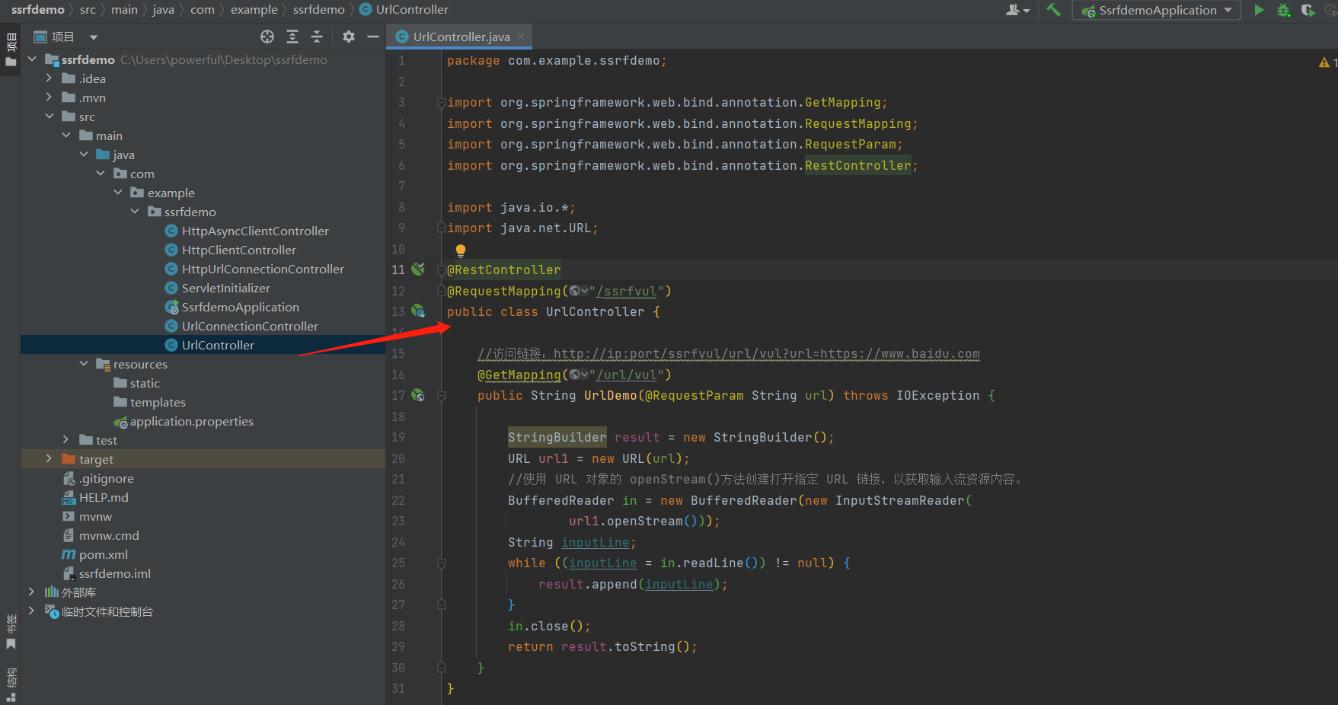Screen dimensions: 1338x705
Task: Click the gutter bean icon on line 11
Action: click(418, 269)
